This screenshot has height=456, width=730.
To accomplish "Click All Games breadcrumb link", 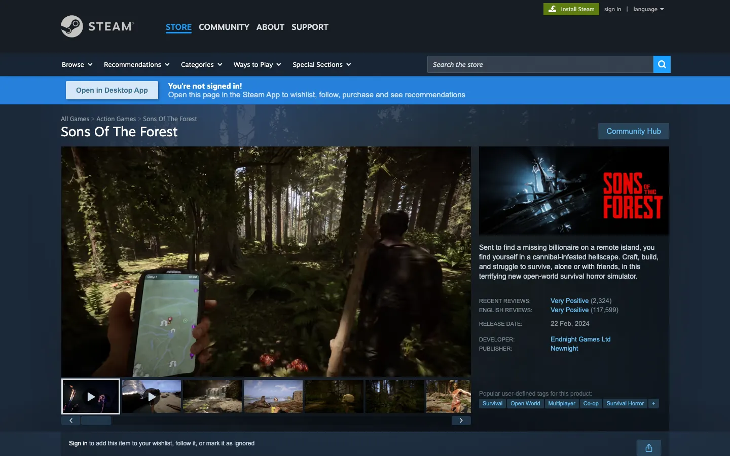I will pyautogui.click(x=75, y=119).
